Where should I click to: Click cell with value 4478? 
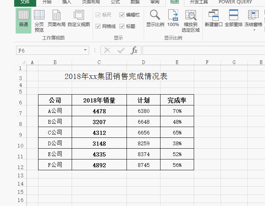tap(99, 111)
